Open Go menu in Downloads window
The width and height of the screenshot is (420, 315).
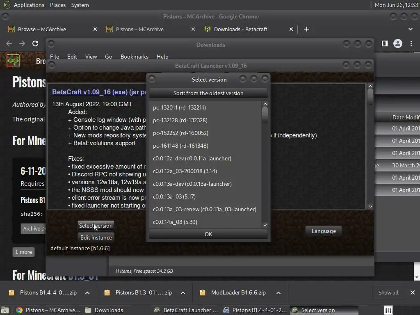(108, 57)
